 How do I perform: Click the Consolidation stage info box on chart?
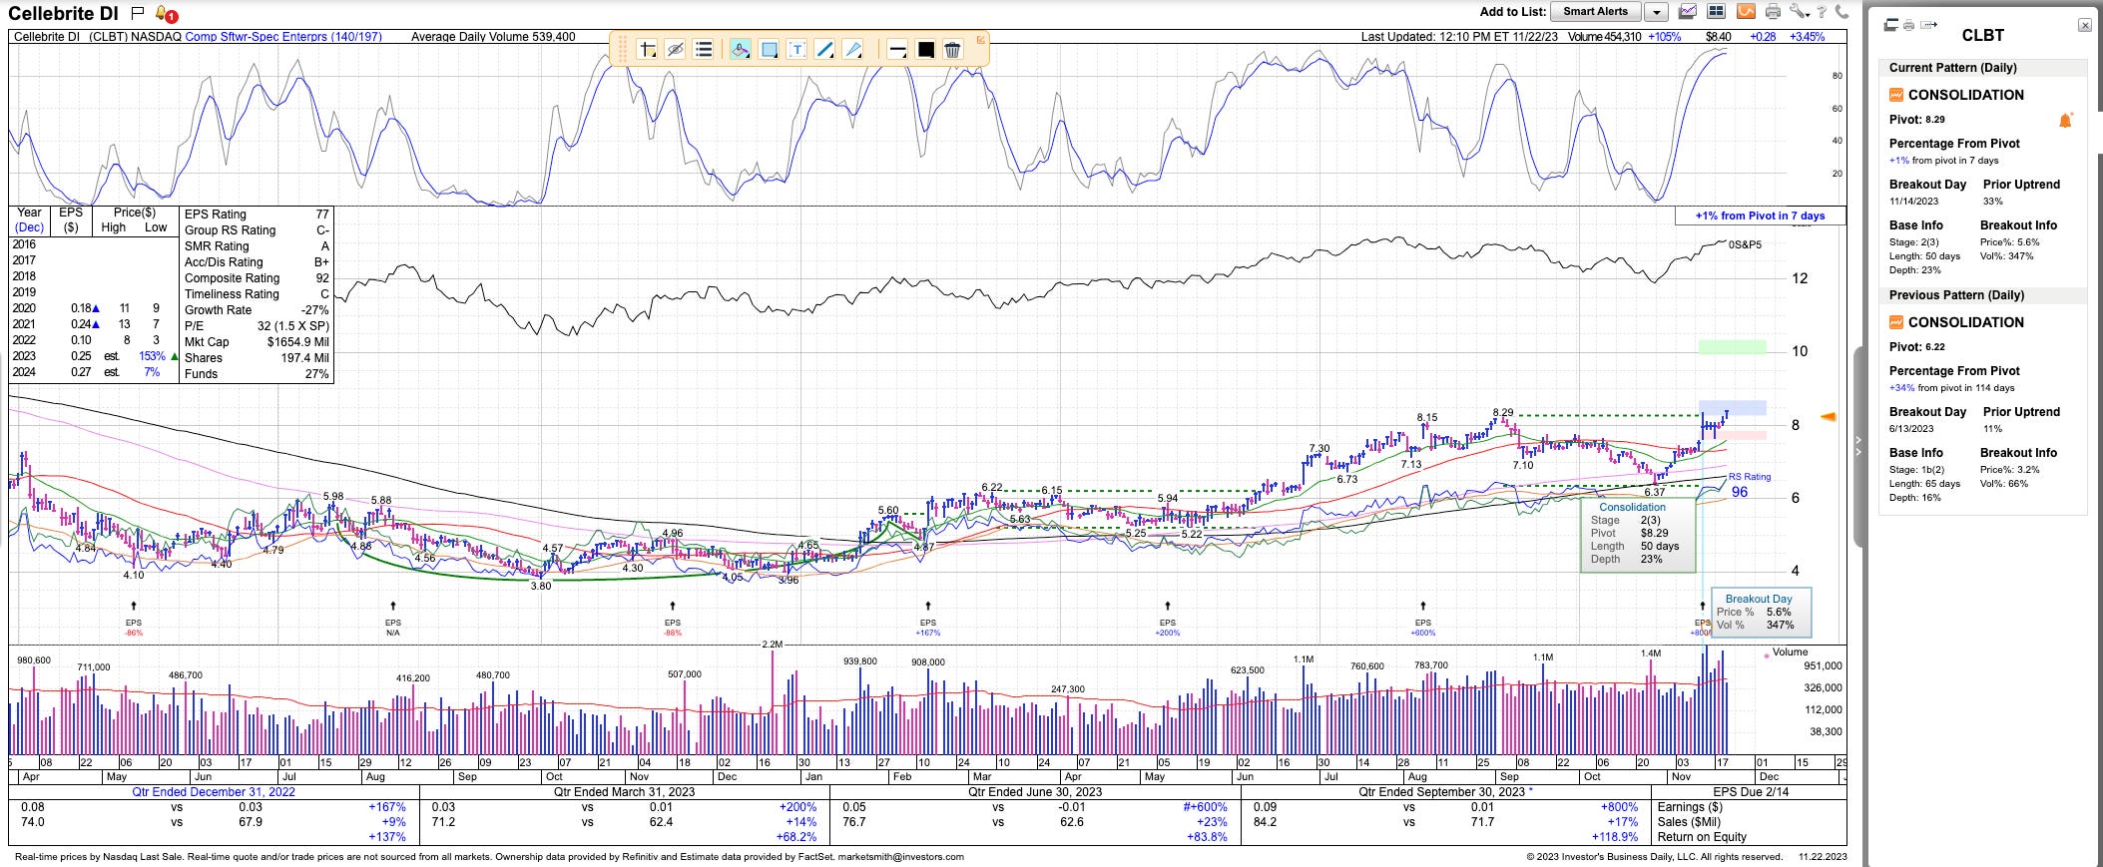point(1638,534)
